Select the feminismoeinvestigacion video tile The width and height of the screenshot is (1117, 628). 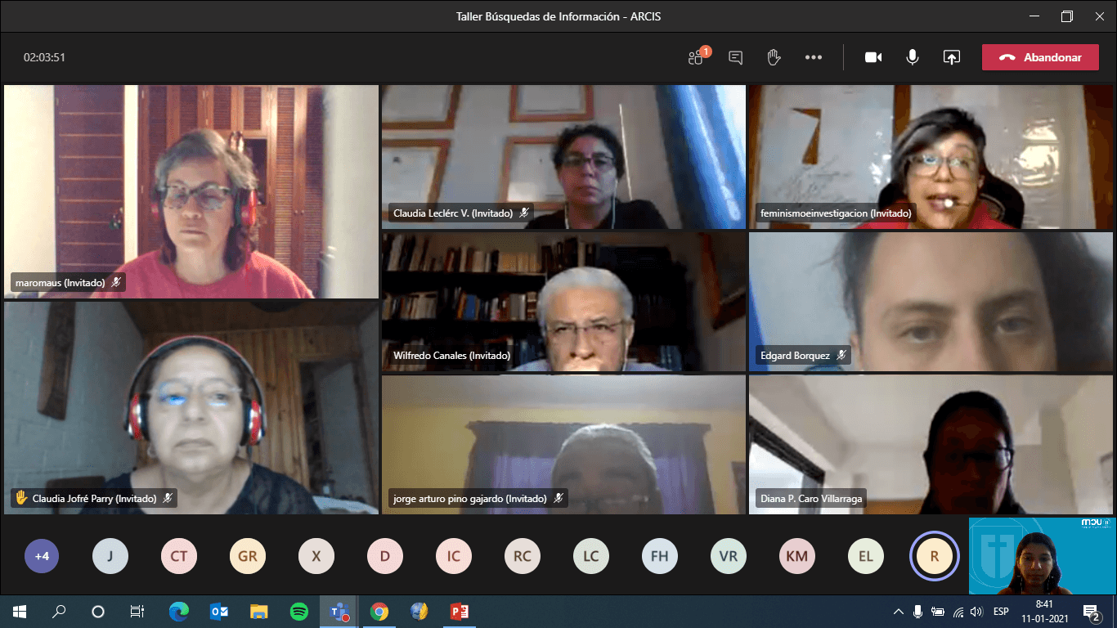click(x=931, y=157)
